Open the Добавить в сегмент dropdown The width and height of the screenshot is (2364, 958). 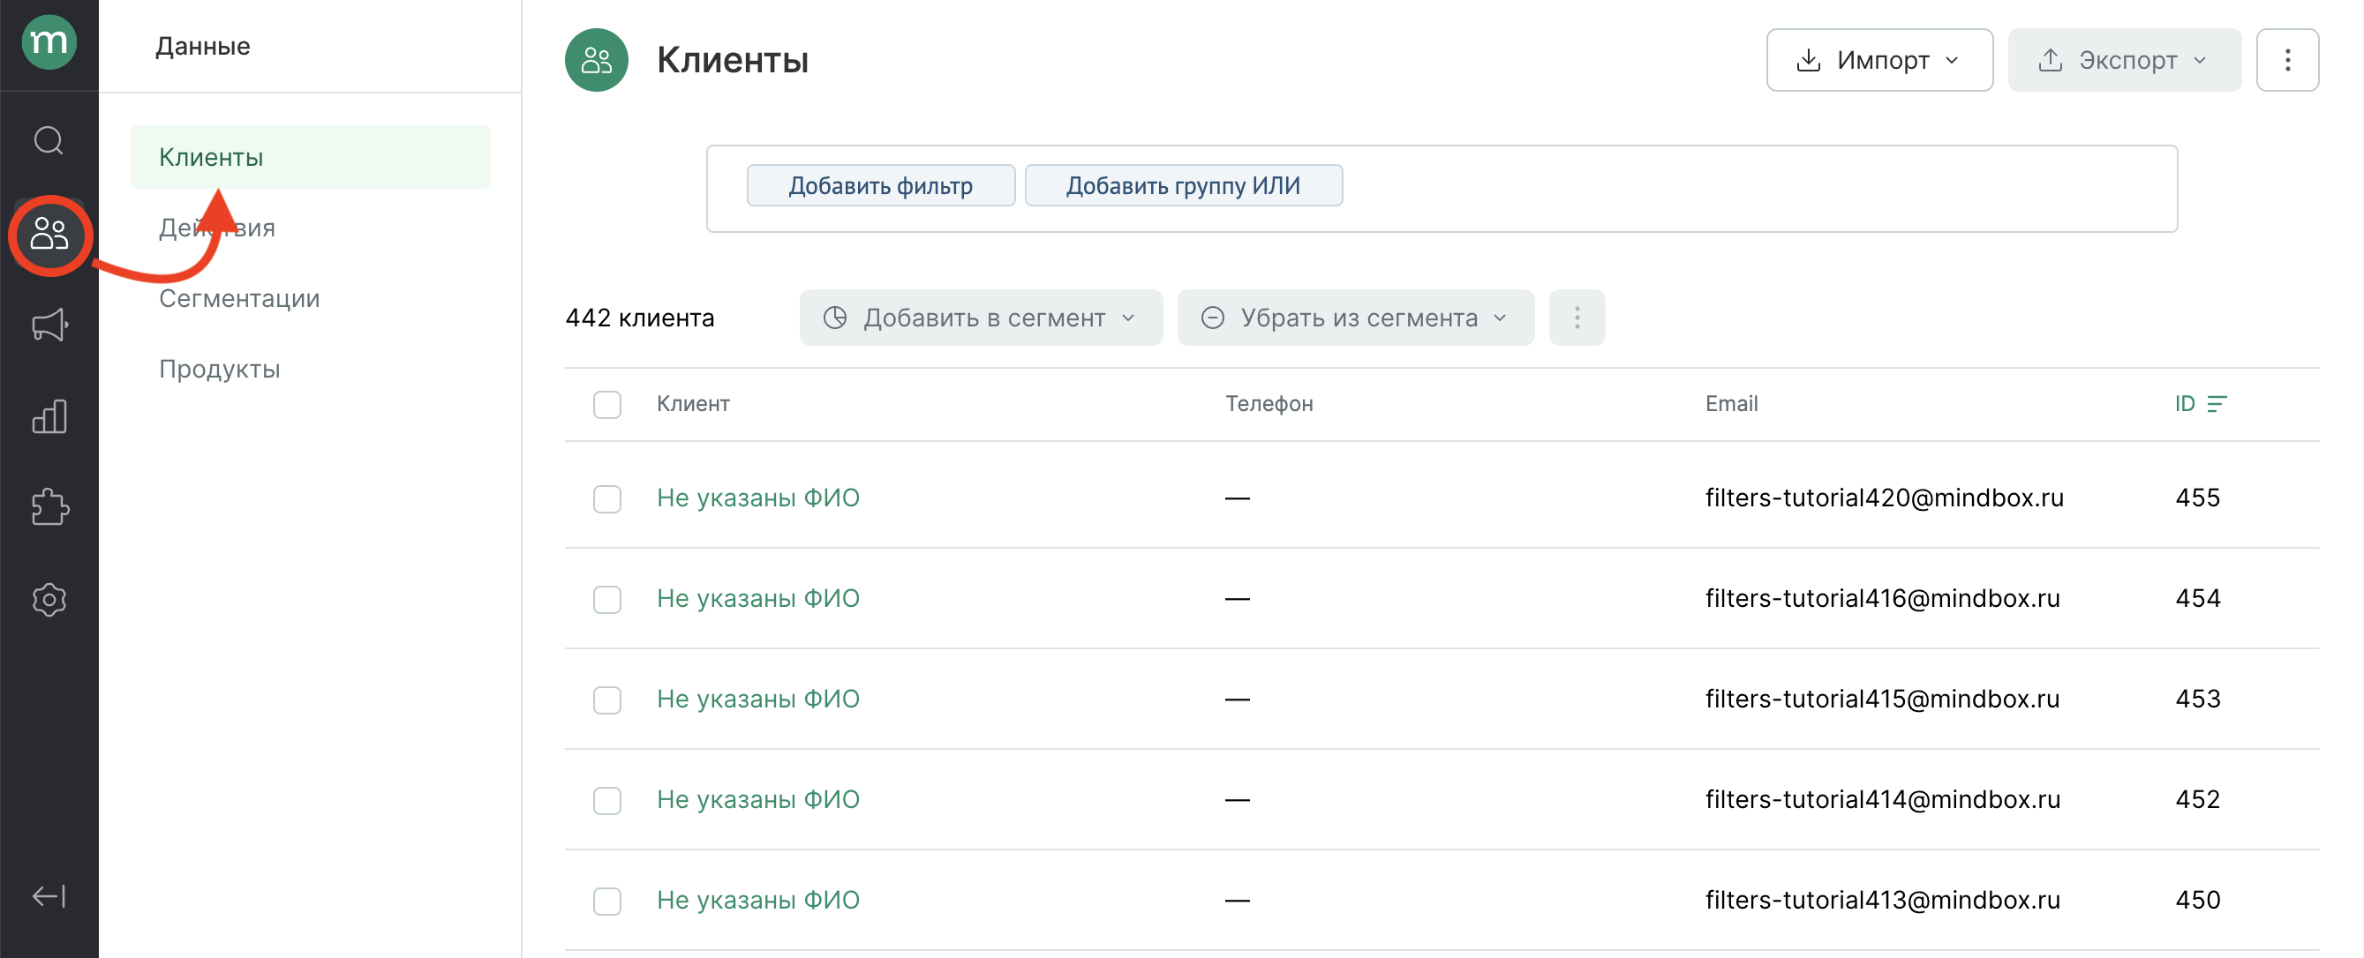tap(980, 318)
